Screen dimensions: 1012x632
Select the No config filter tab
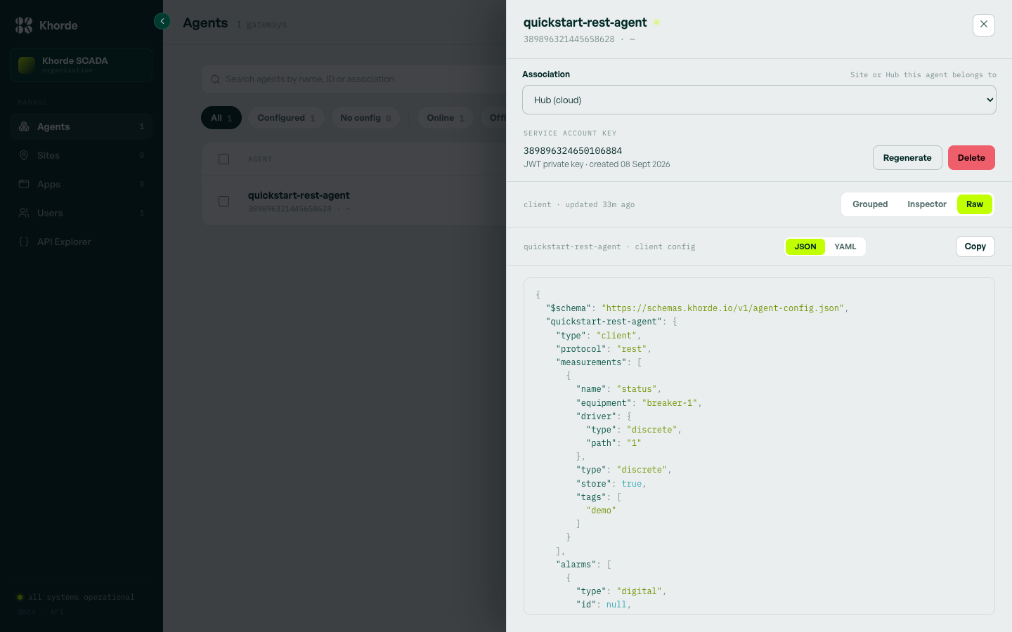365,118
